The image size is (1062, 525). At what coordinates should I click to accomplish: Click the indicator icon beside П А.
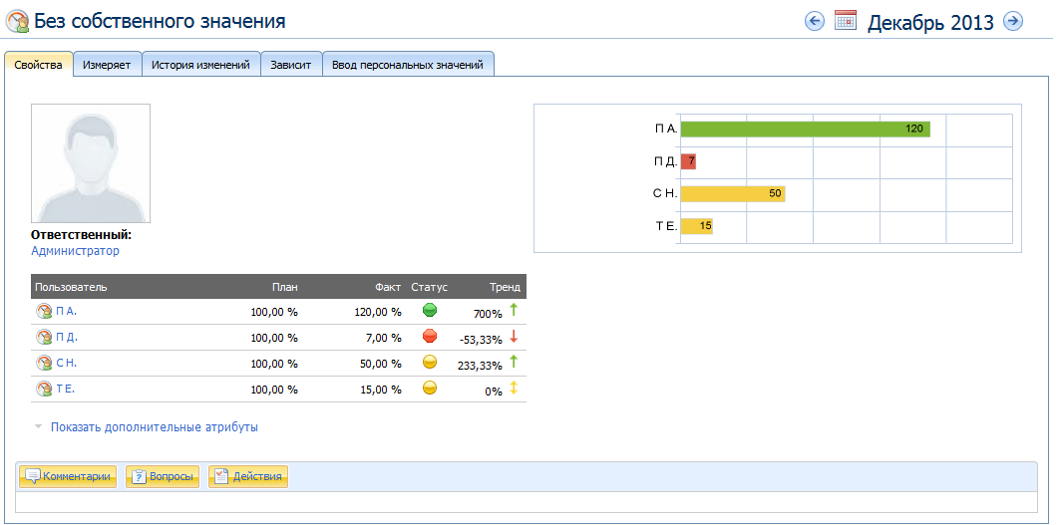(x=44, y=311)
